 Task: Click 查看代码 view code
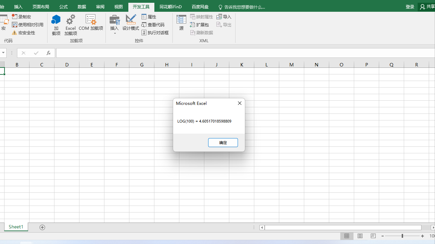(153, 25)
